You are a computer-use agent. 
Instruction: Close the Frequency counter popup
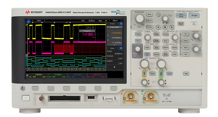point(93,27)
